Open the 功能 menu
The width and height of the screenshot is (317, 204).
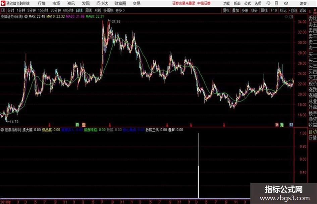[x=227, y=3]
